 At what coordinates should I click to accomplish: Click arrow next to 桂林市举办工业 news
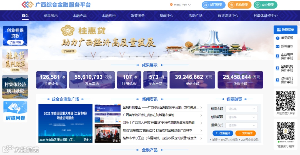tap(201, 138)
